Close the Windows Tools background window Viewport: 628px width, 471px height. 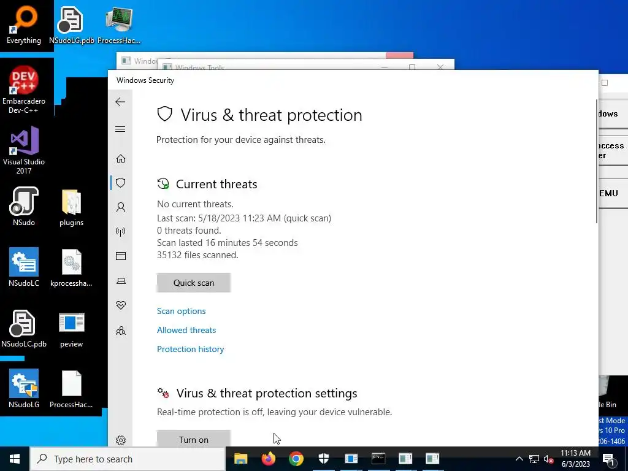click(x=440, y=67)
